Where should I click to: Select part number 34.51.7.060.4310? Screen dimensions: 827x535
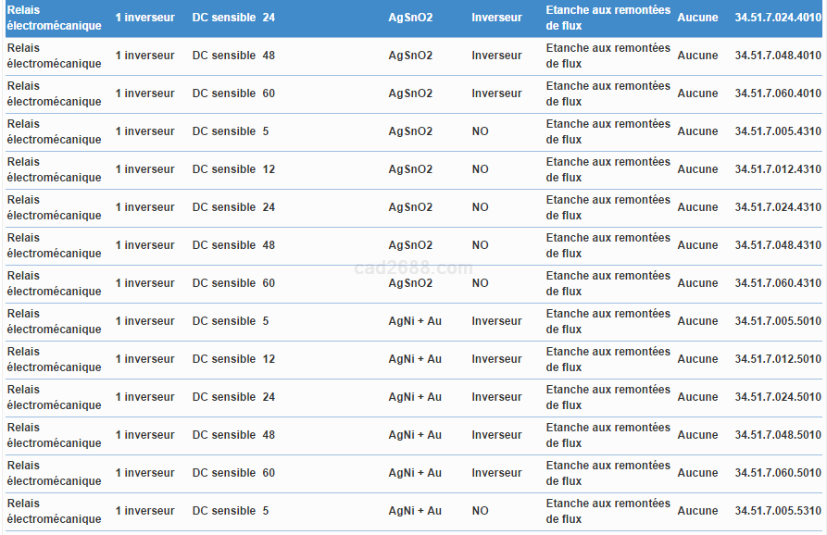[x=777, y=283]
